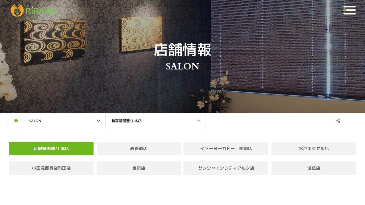Expand the 新宿靖国通り 本店 breadcrumb chevron
The image size is (365, 205).
(199, 121)
